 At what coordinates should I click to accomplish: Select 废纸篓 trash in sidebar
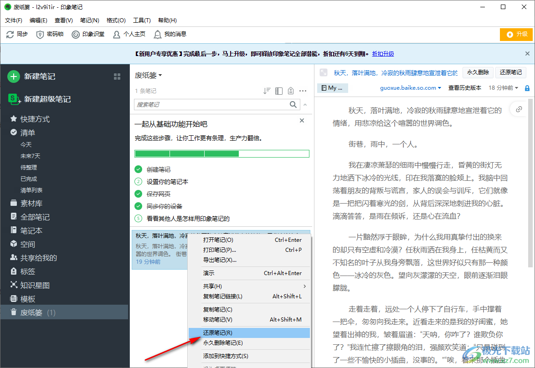coord(64,312)
